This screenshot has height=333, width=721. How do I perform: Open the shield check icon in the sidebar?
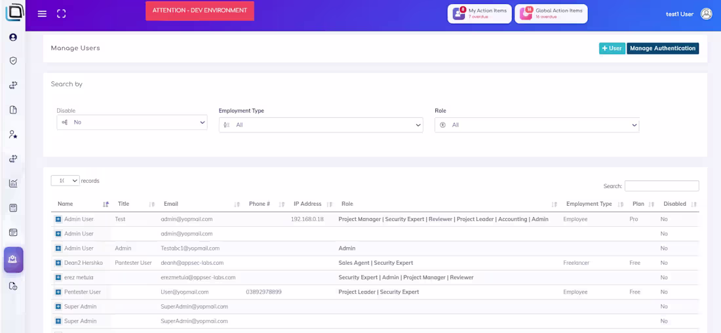13,61
